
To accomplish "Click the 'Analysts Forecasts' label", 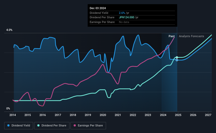I will coord(191,36).
